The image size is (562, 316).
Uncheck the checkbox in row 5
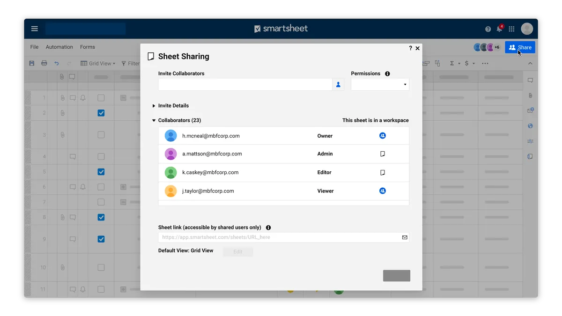click(101, 172)
